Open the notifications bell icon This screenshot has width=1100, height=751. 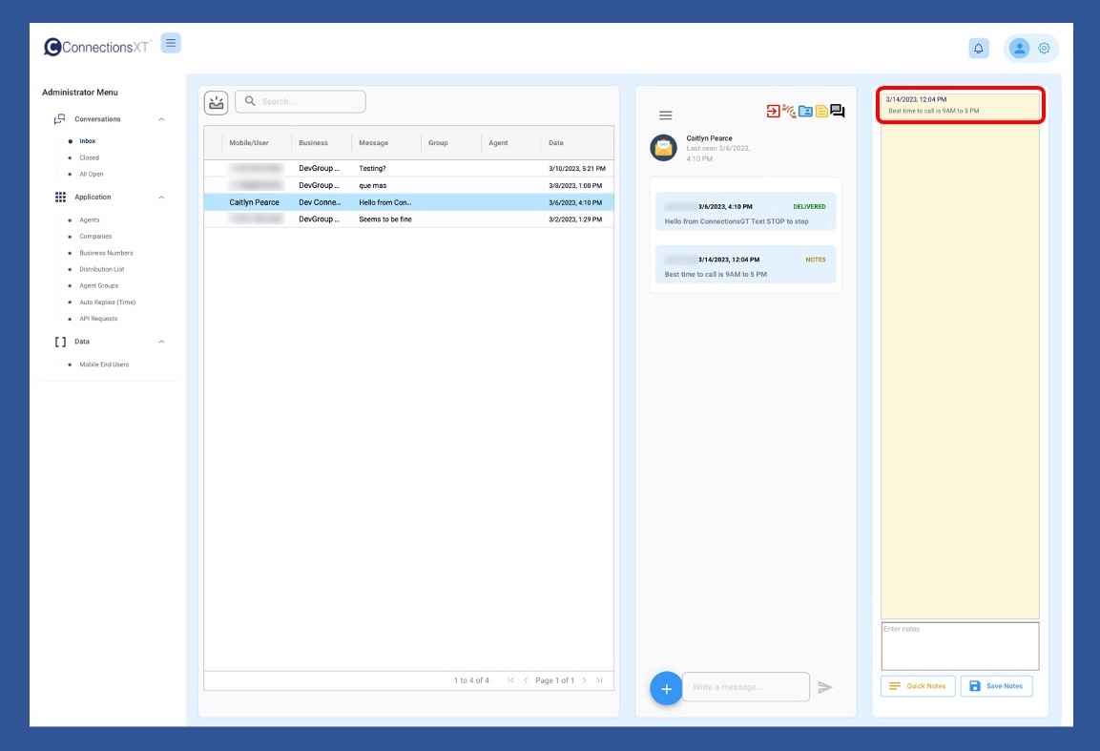pyautogui.click(x=979, y=49)
